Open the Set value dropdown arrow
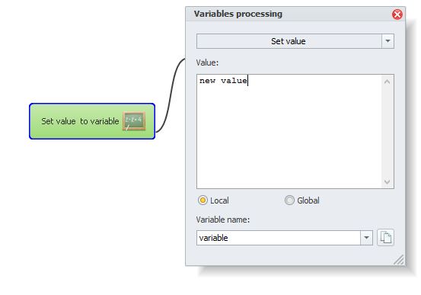 tap(388, 41)
